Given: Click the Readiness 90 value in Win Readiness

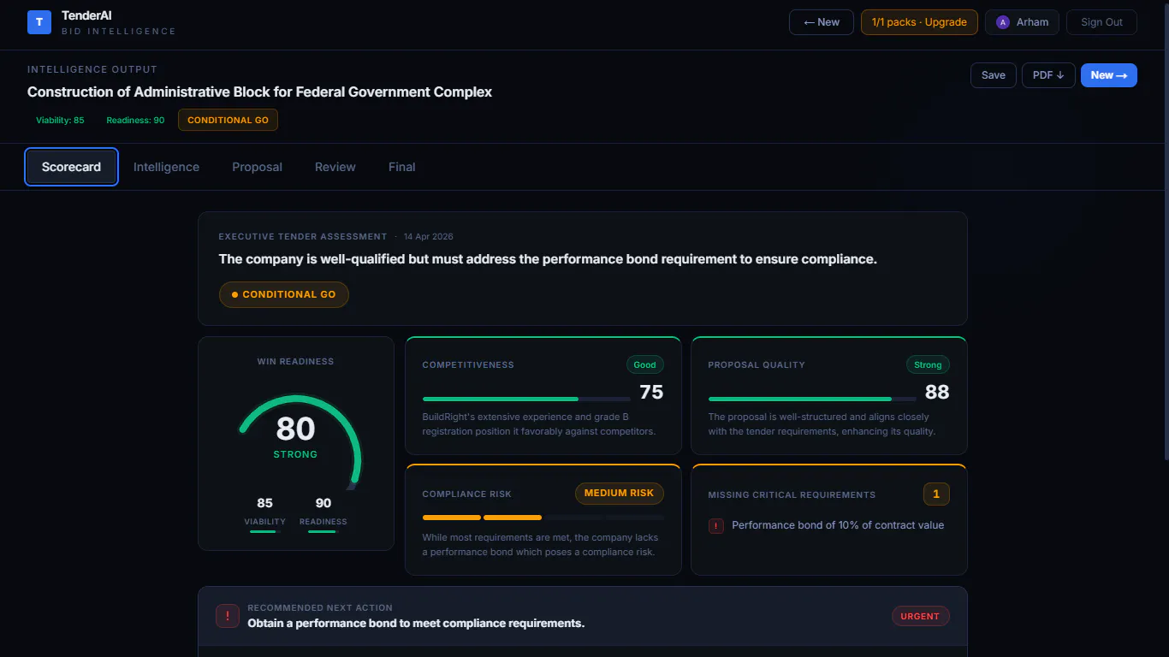Looking at the screenshot, I should [323, 503].
